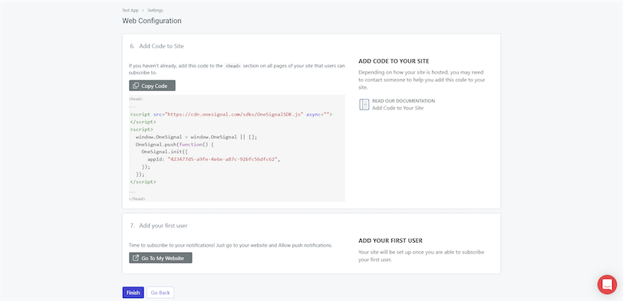The height and width of the screenshot is (301, 623).
Task: Click the 'window.OneSignal = window.OneSignal || [];' line
Action: (196, 137)
